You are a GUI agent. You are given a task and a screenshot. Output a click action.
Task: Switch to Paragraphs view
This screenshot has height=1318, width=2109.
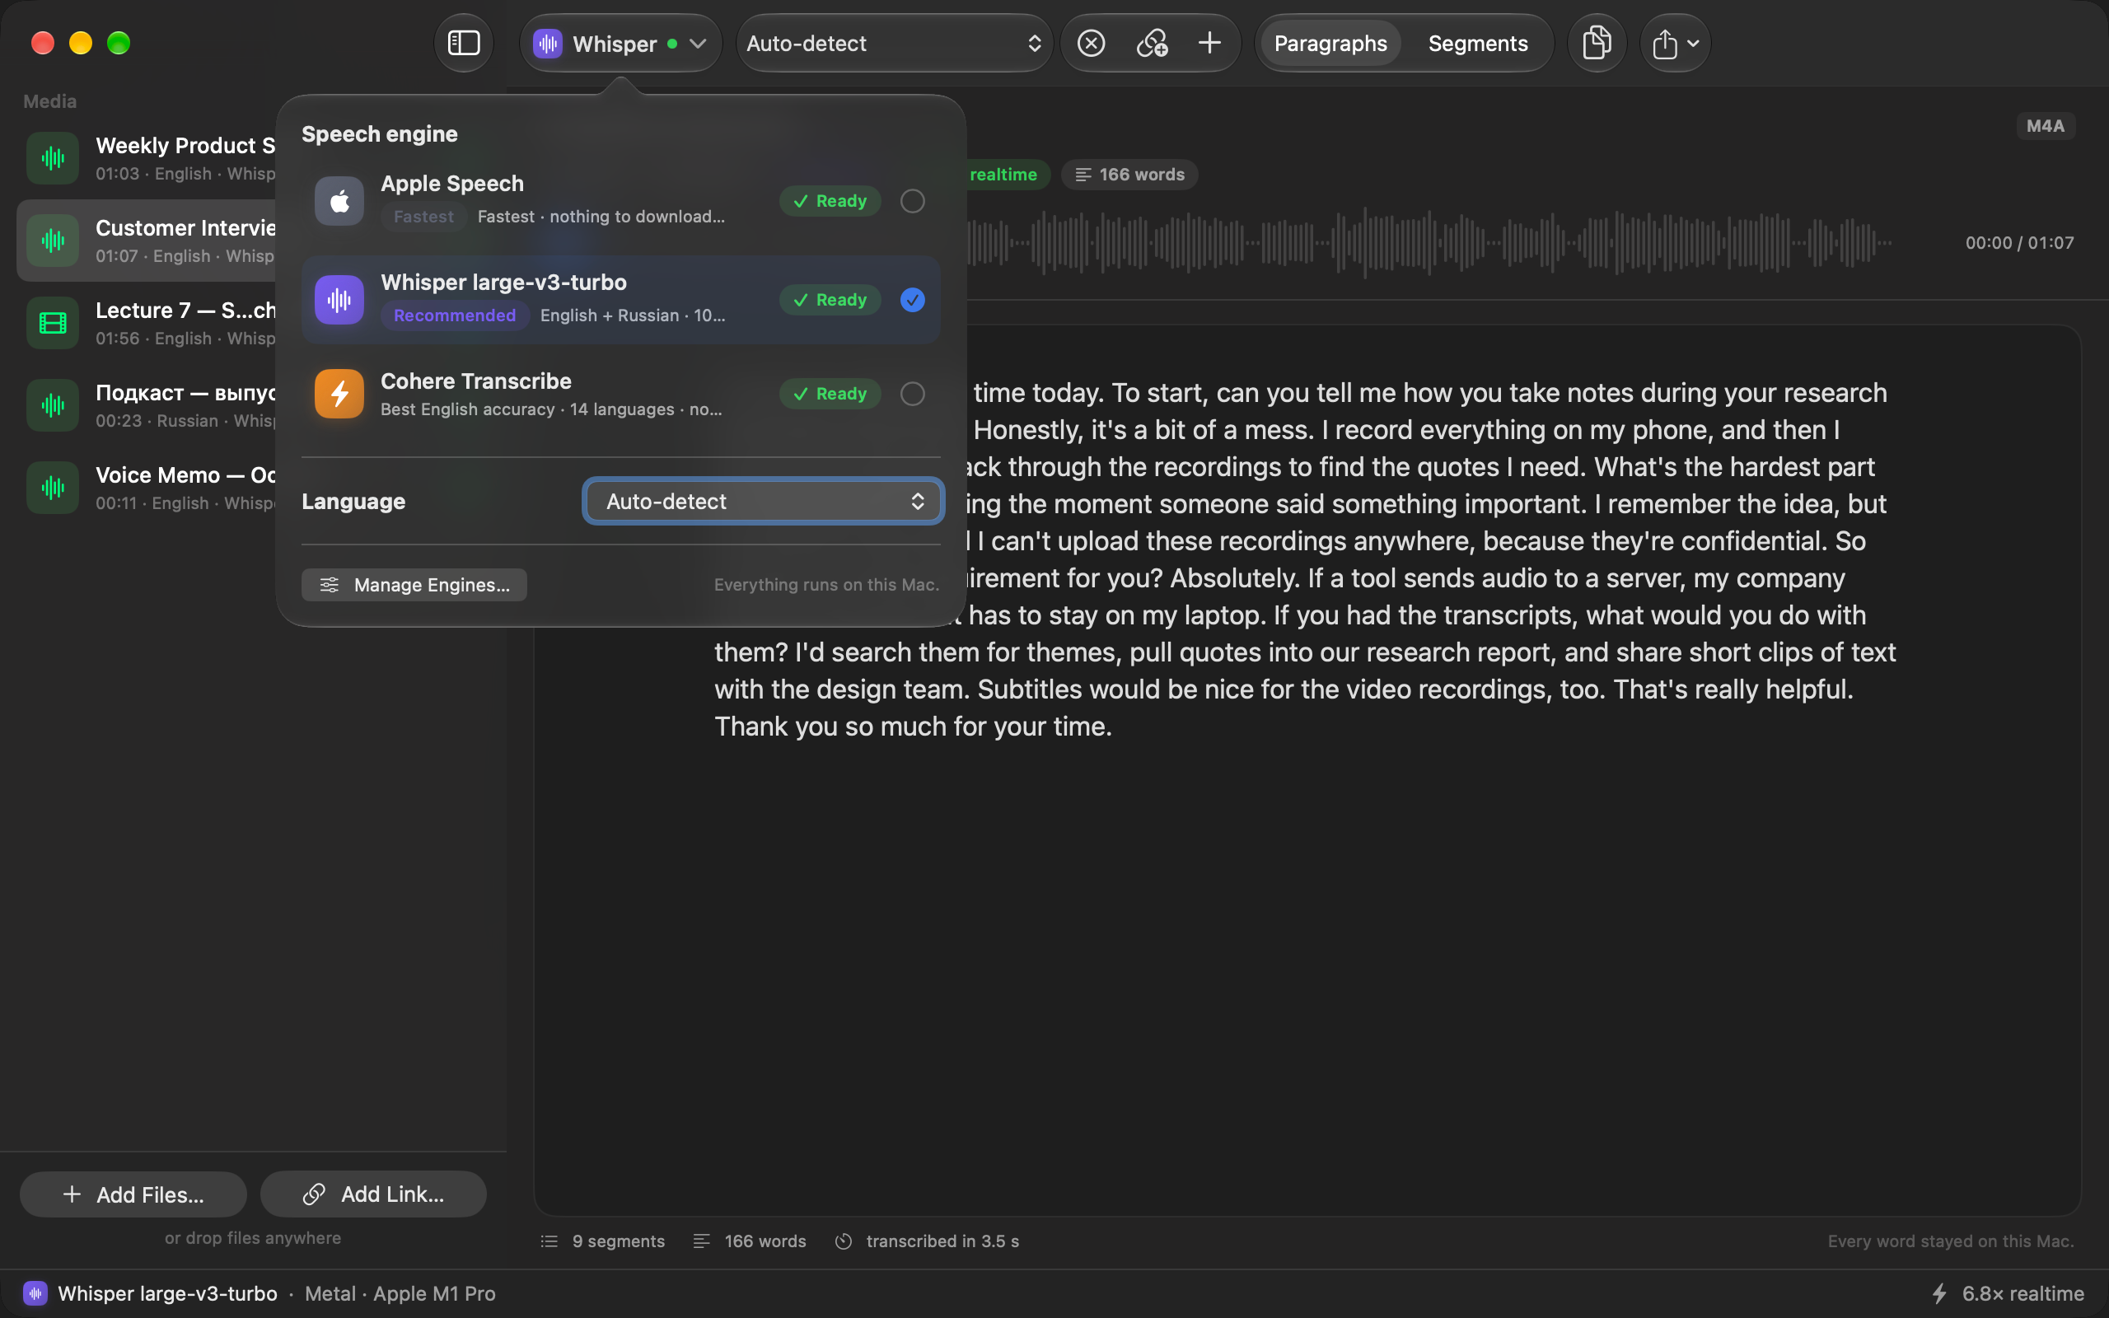[1330, 43]
